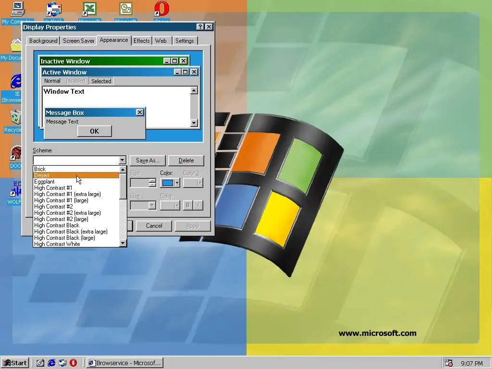This screenshot has width=492, height=369.
Task: Switch to the Settings tab
Action: [x=184, y=41]
